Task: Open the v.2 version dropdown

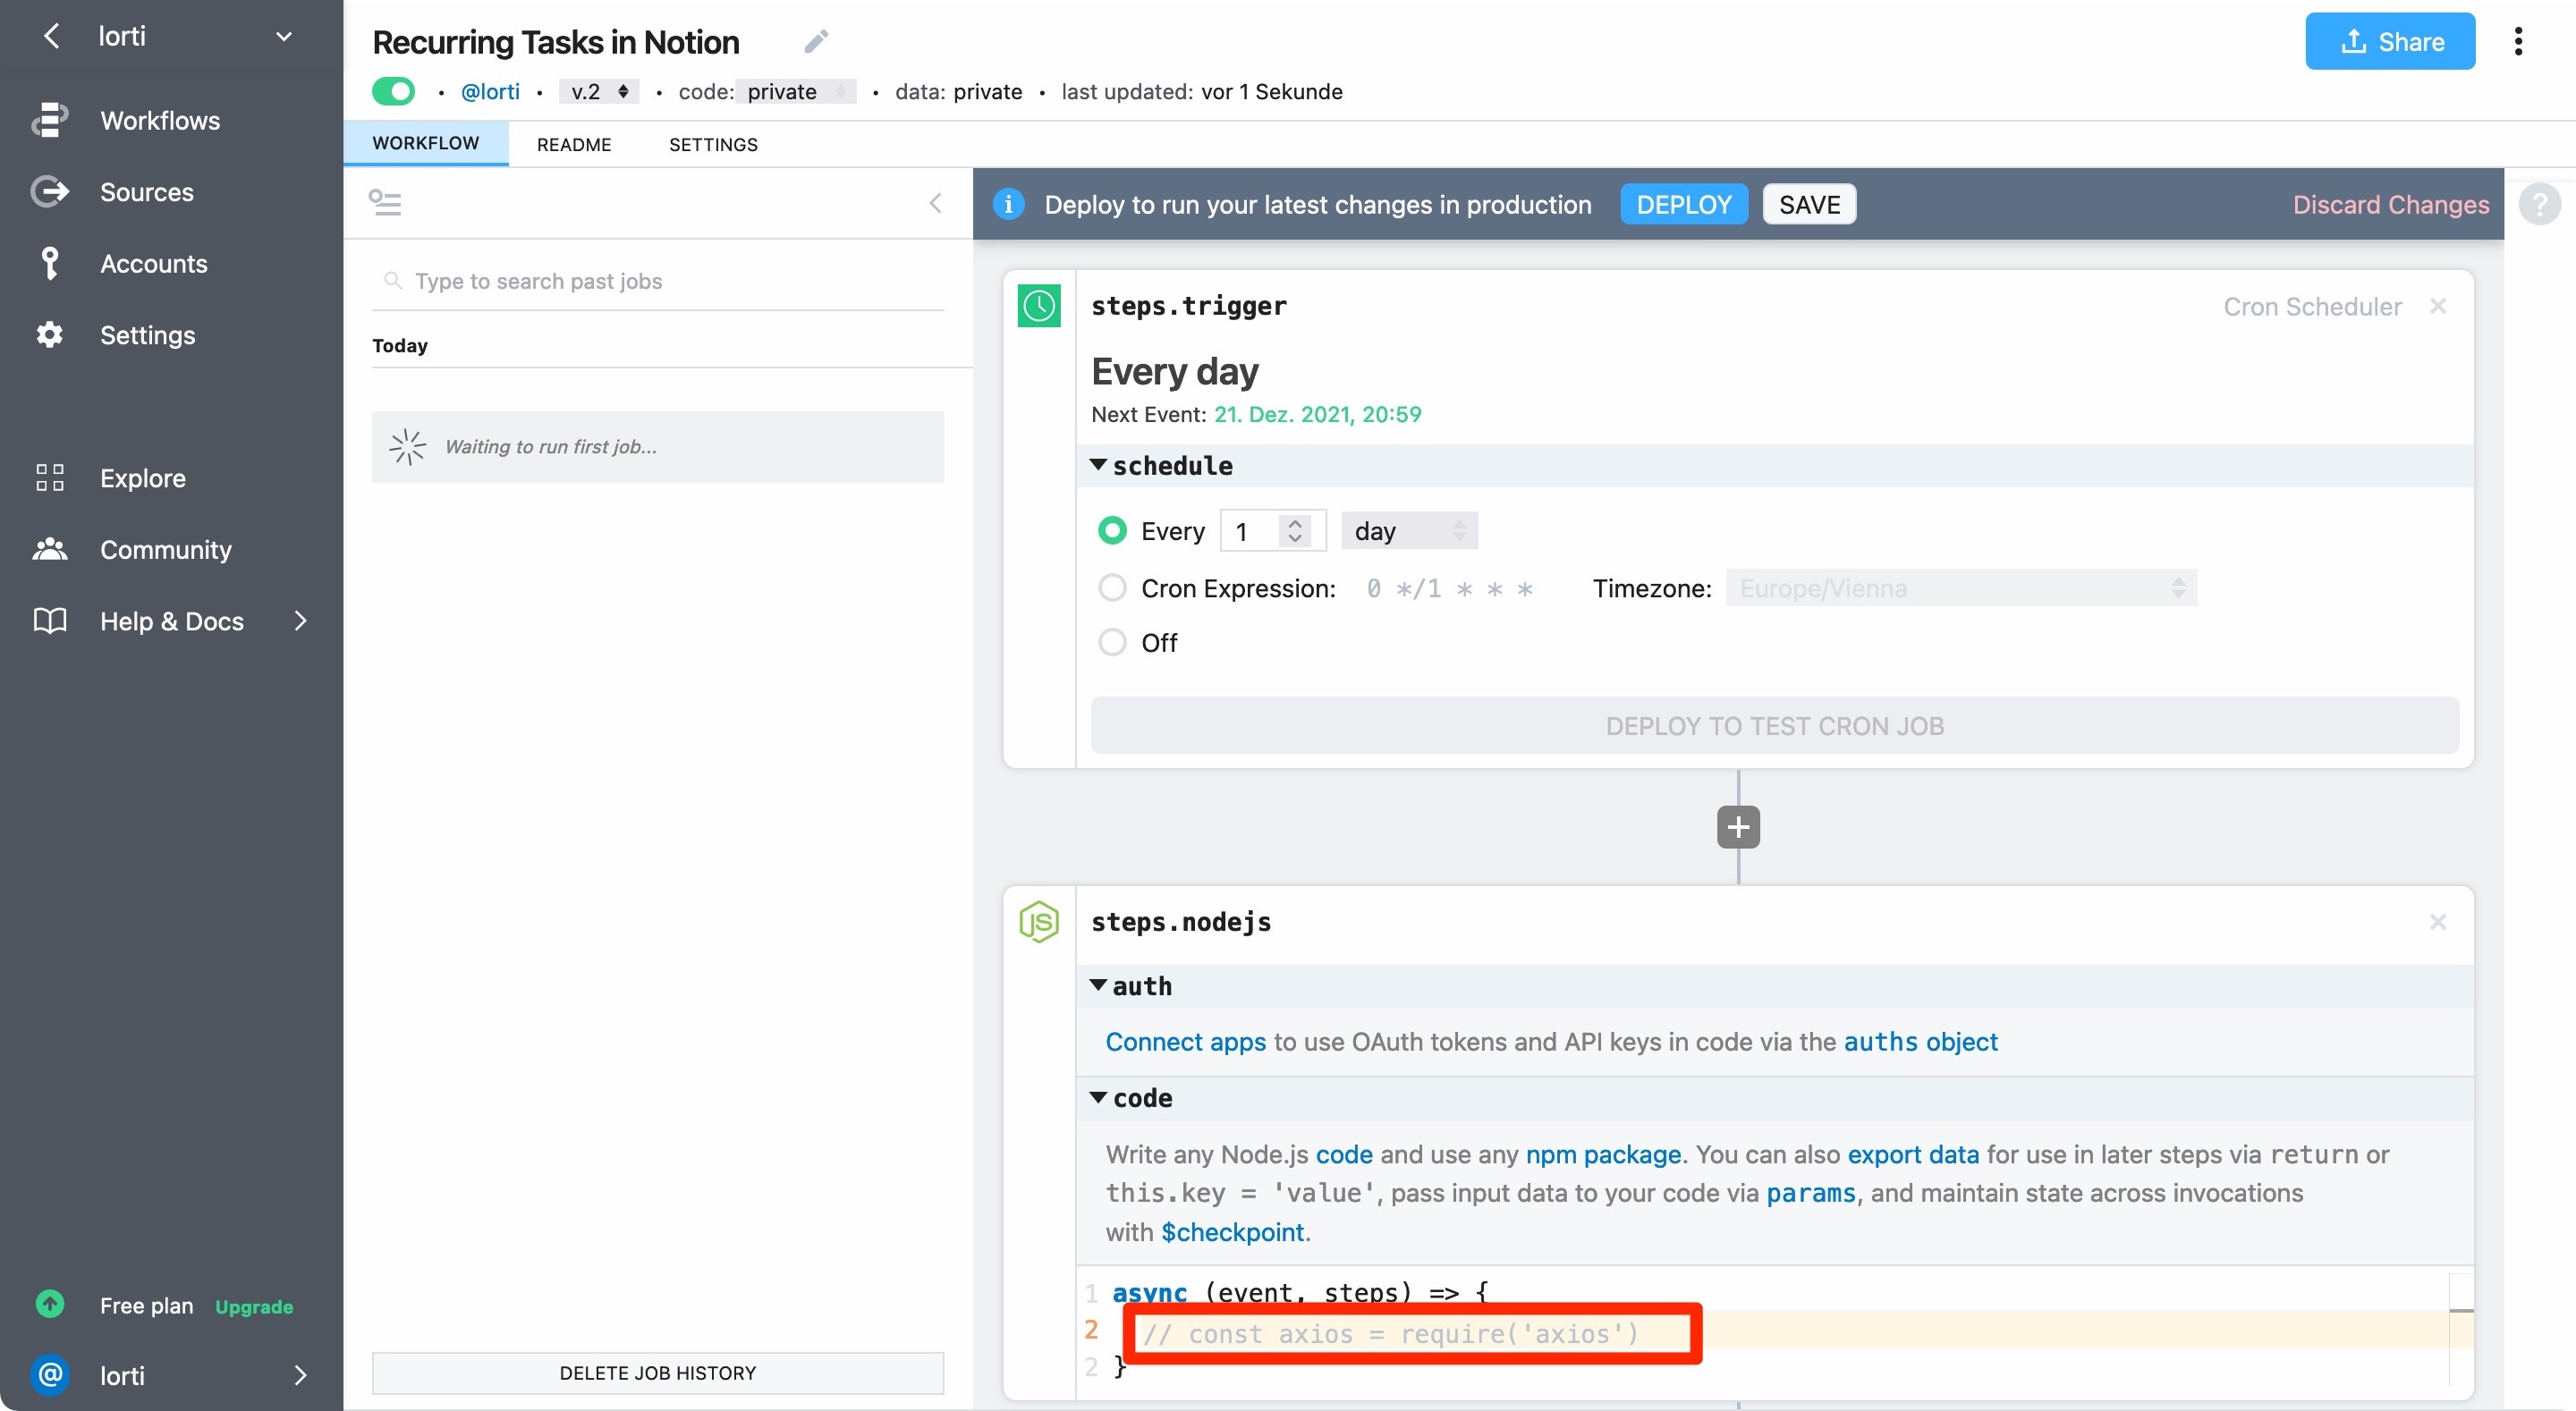Action: click(598, 91)
